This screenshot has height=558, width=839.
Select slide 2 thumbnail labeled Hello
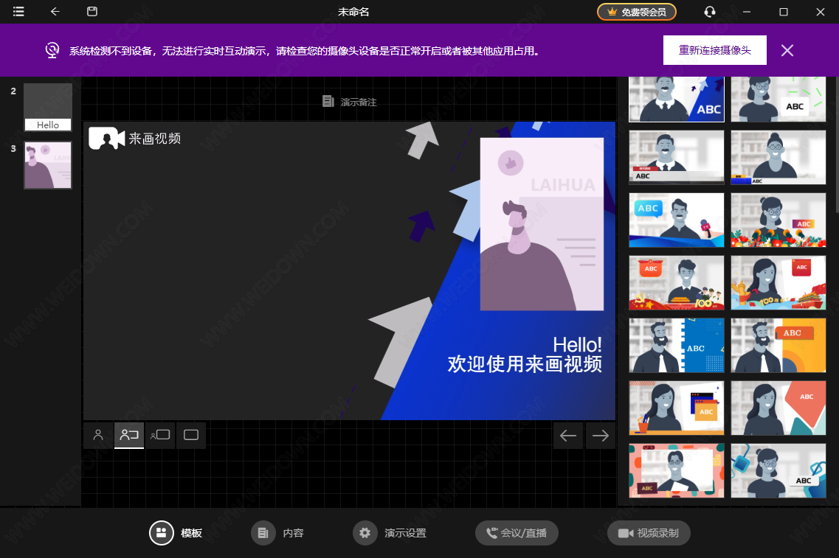[x=48, y=107]
